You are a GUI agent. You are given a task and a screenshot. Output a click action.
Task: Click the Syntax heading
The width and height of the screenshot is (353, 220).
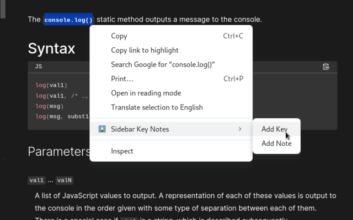click(x=51, y=48)
